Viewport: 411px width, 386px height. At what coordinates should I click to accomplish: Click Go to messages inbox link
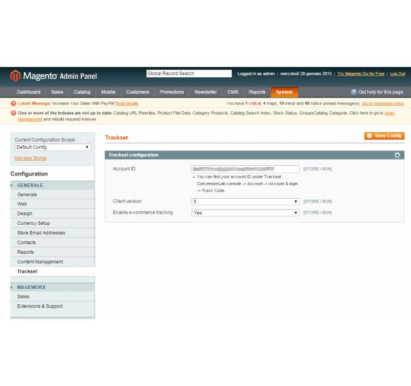(383, 103)
